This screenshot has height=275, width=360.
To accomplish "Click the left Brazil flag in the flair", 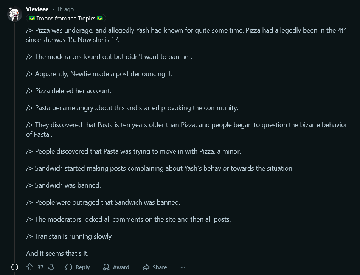I will [x=32, y=19].
